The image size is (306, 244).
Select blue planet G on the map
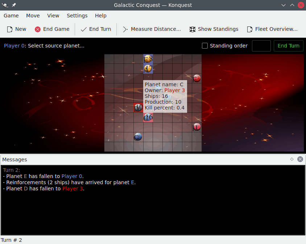coord(138,137)
